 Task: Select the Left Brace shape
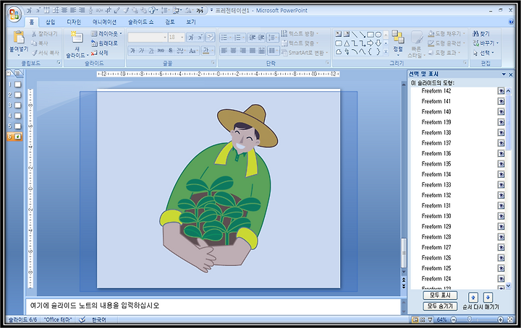tap(370, 52)
